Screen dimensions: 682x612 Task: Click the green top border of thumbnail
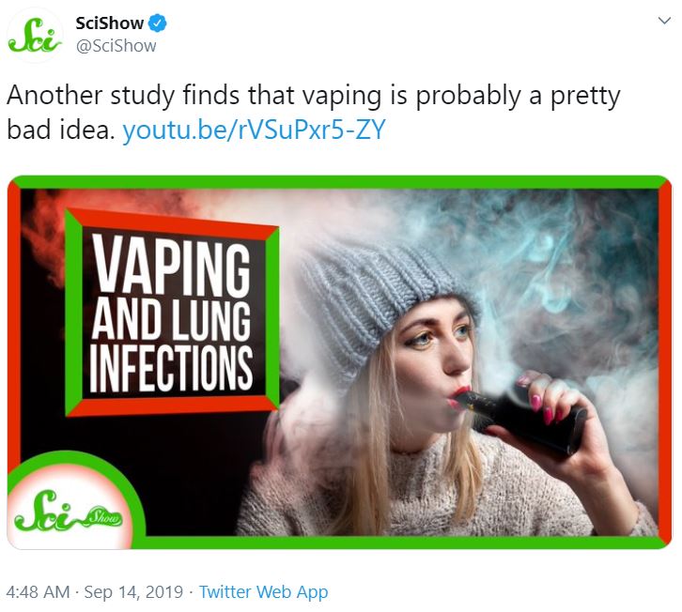point(340,182)
